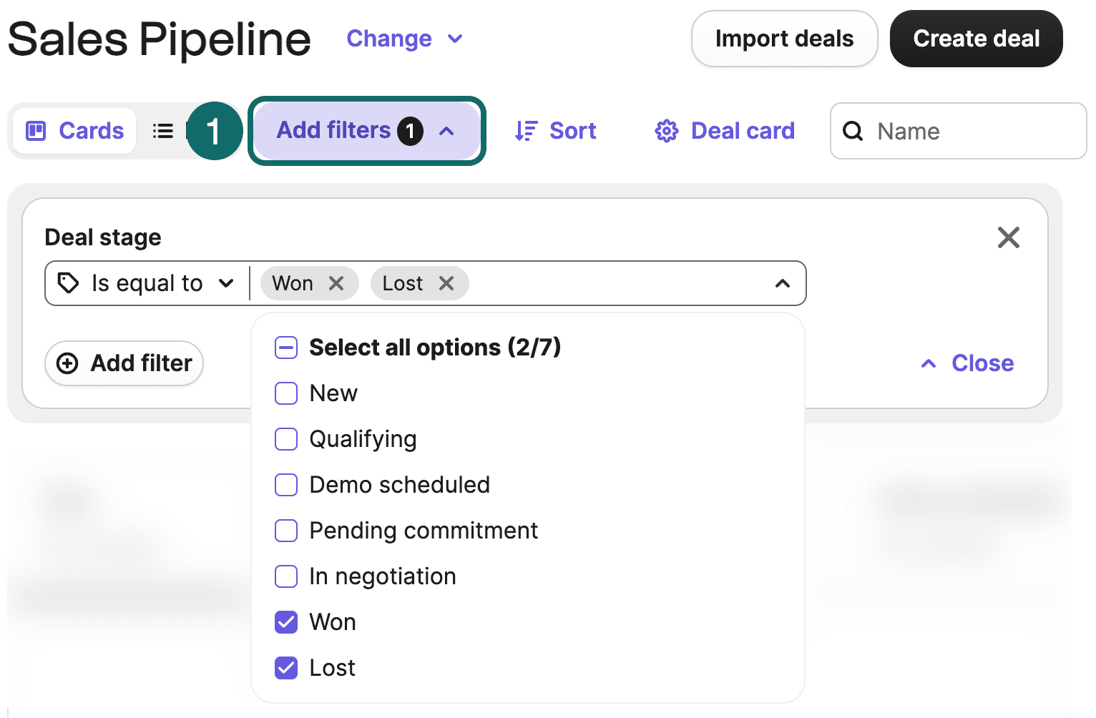This screenshot has width=1096, height=718.
Task: Open Deal card settings
Action: (x=725, y=131)
